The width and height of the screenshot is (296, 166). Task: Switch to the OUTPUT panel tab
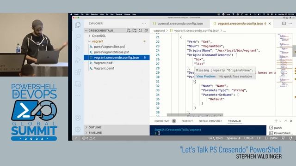[x=187, y=121]
